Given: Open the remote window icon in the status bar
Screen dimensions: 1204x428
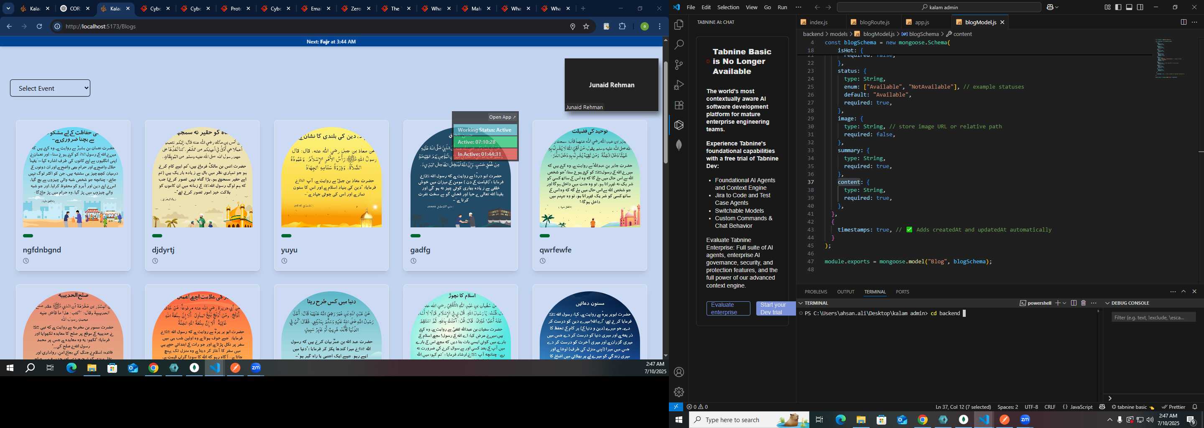Looking at the screenshot, I should (676, 407).
